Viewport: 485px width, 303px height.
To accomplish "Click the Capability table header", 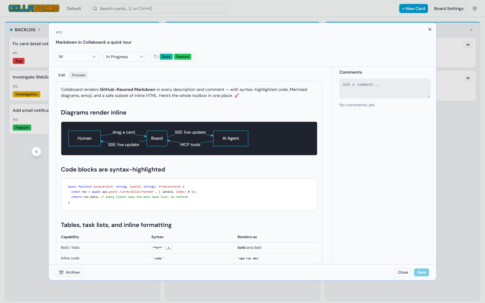I will coord(70,237).
